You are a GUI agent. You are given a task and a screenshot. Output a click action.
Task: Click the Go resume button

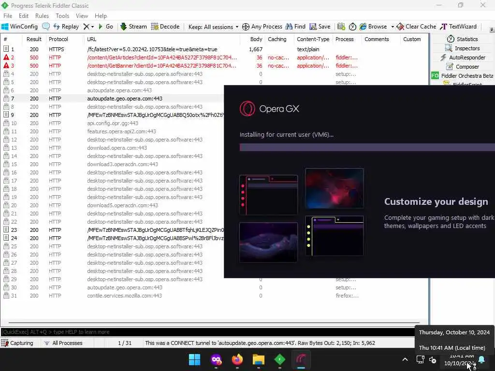[x=106, y=27]
